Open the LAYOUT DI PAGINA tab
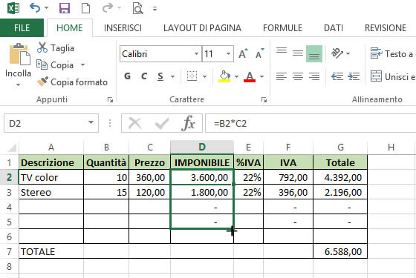The width and height of the screenshot is (416, 278). [x=202, y=28]
